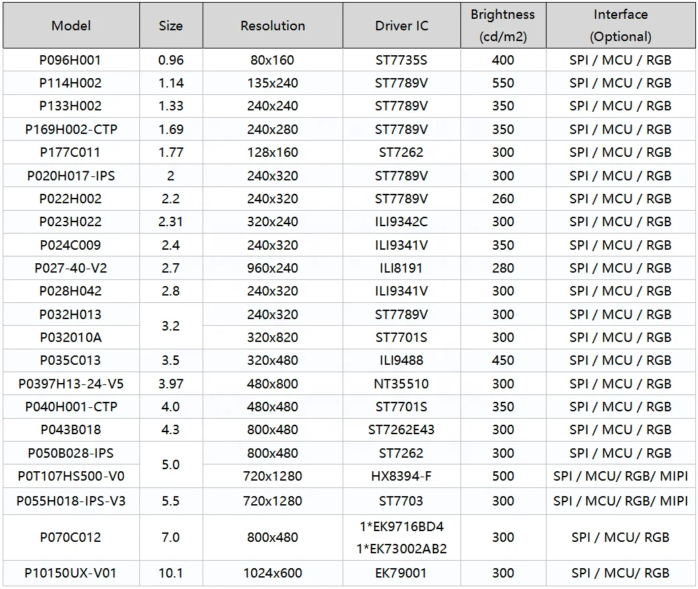698x589 pixels.
Task: Select the P096H001 model cell
Action: tap(69, 60)
